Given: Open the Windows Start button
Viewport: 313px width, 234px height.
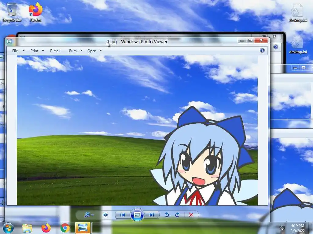Looking at the screenshot, I should click(8, 228).
